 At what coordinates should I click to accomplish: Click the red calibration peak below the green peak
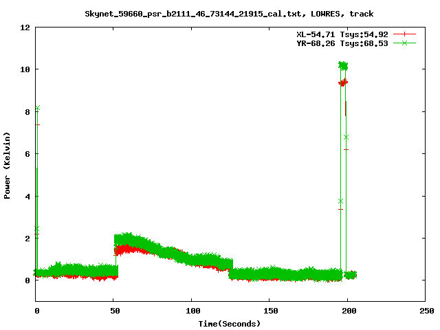[x=343, y=82]
